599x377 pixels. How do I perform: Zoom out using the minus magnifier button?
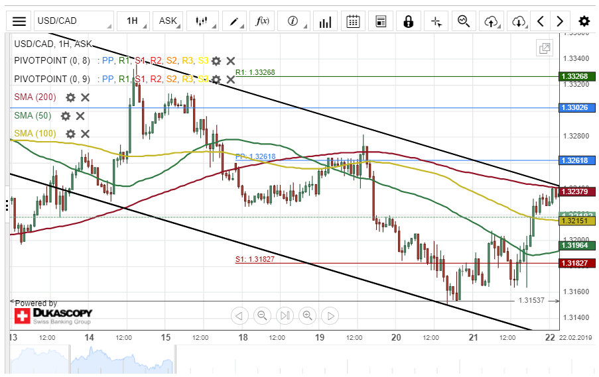click(262, 316)
